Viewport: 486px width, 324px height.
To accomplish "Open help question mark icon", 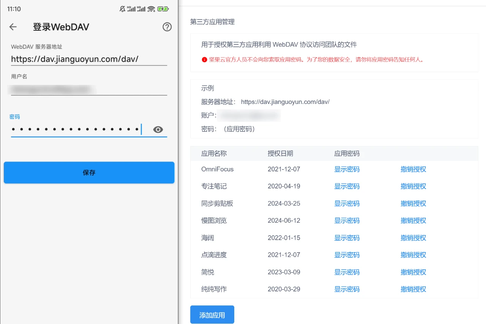I will [167, 27].
